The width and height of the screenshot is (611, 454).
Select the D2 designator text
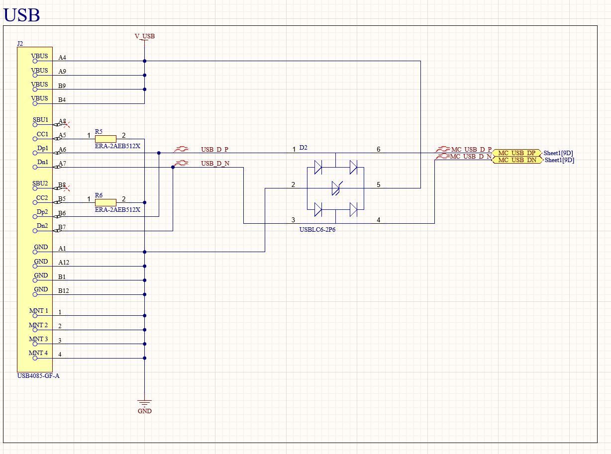click(304, 148)
